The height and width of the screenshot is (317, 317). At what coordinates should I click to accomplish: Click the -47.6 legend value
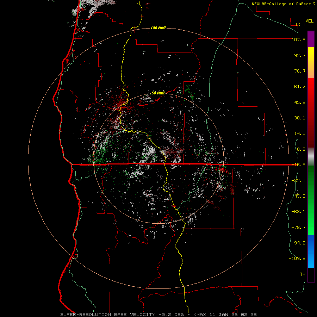tap(298, 196)
